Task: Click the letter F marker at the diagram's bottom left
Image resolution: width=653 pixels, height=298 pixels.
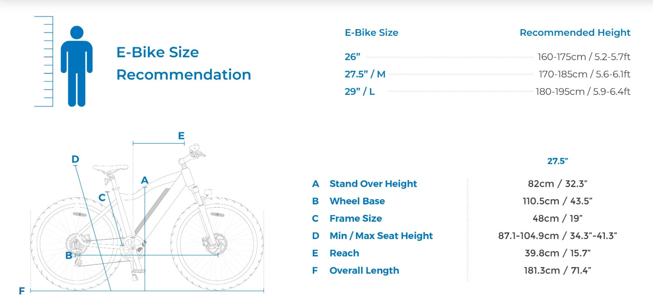Action: coord(22,291)
